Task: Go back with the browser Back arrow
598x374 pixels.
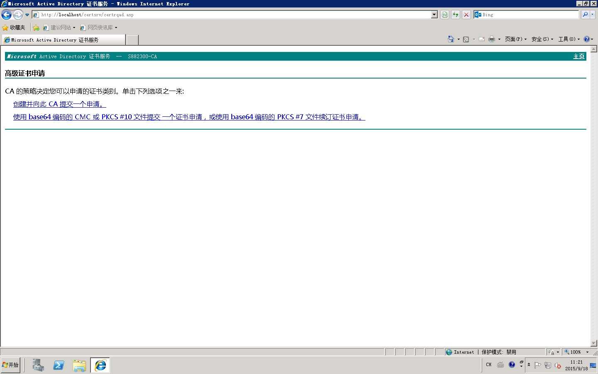Action: point(6,15)
